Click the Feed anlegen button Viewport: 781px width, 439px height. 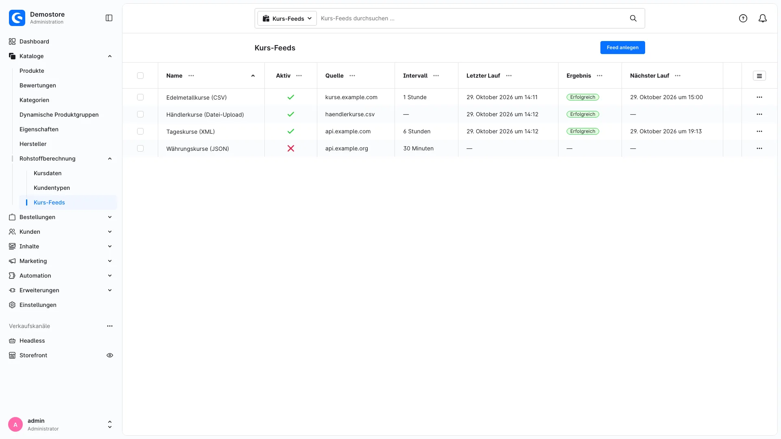point(622,48)
